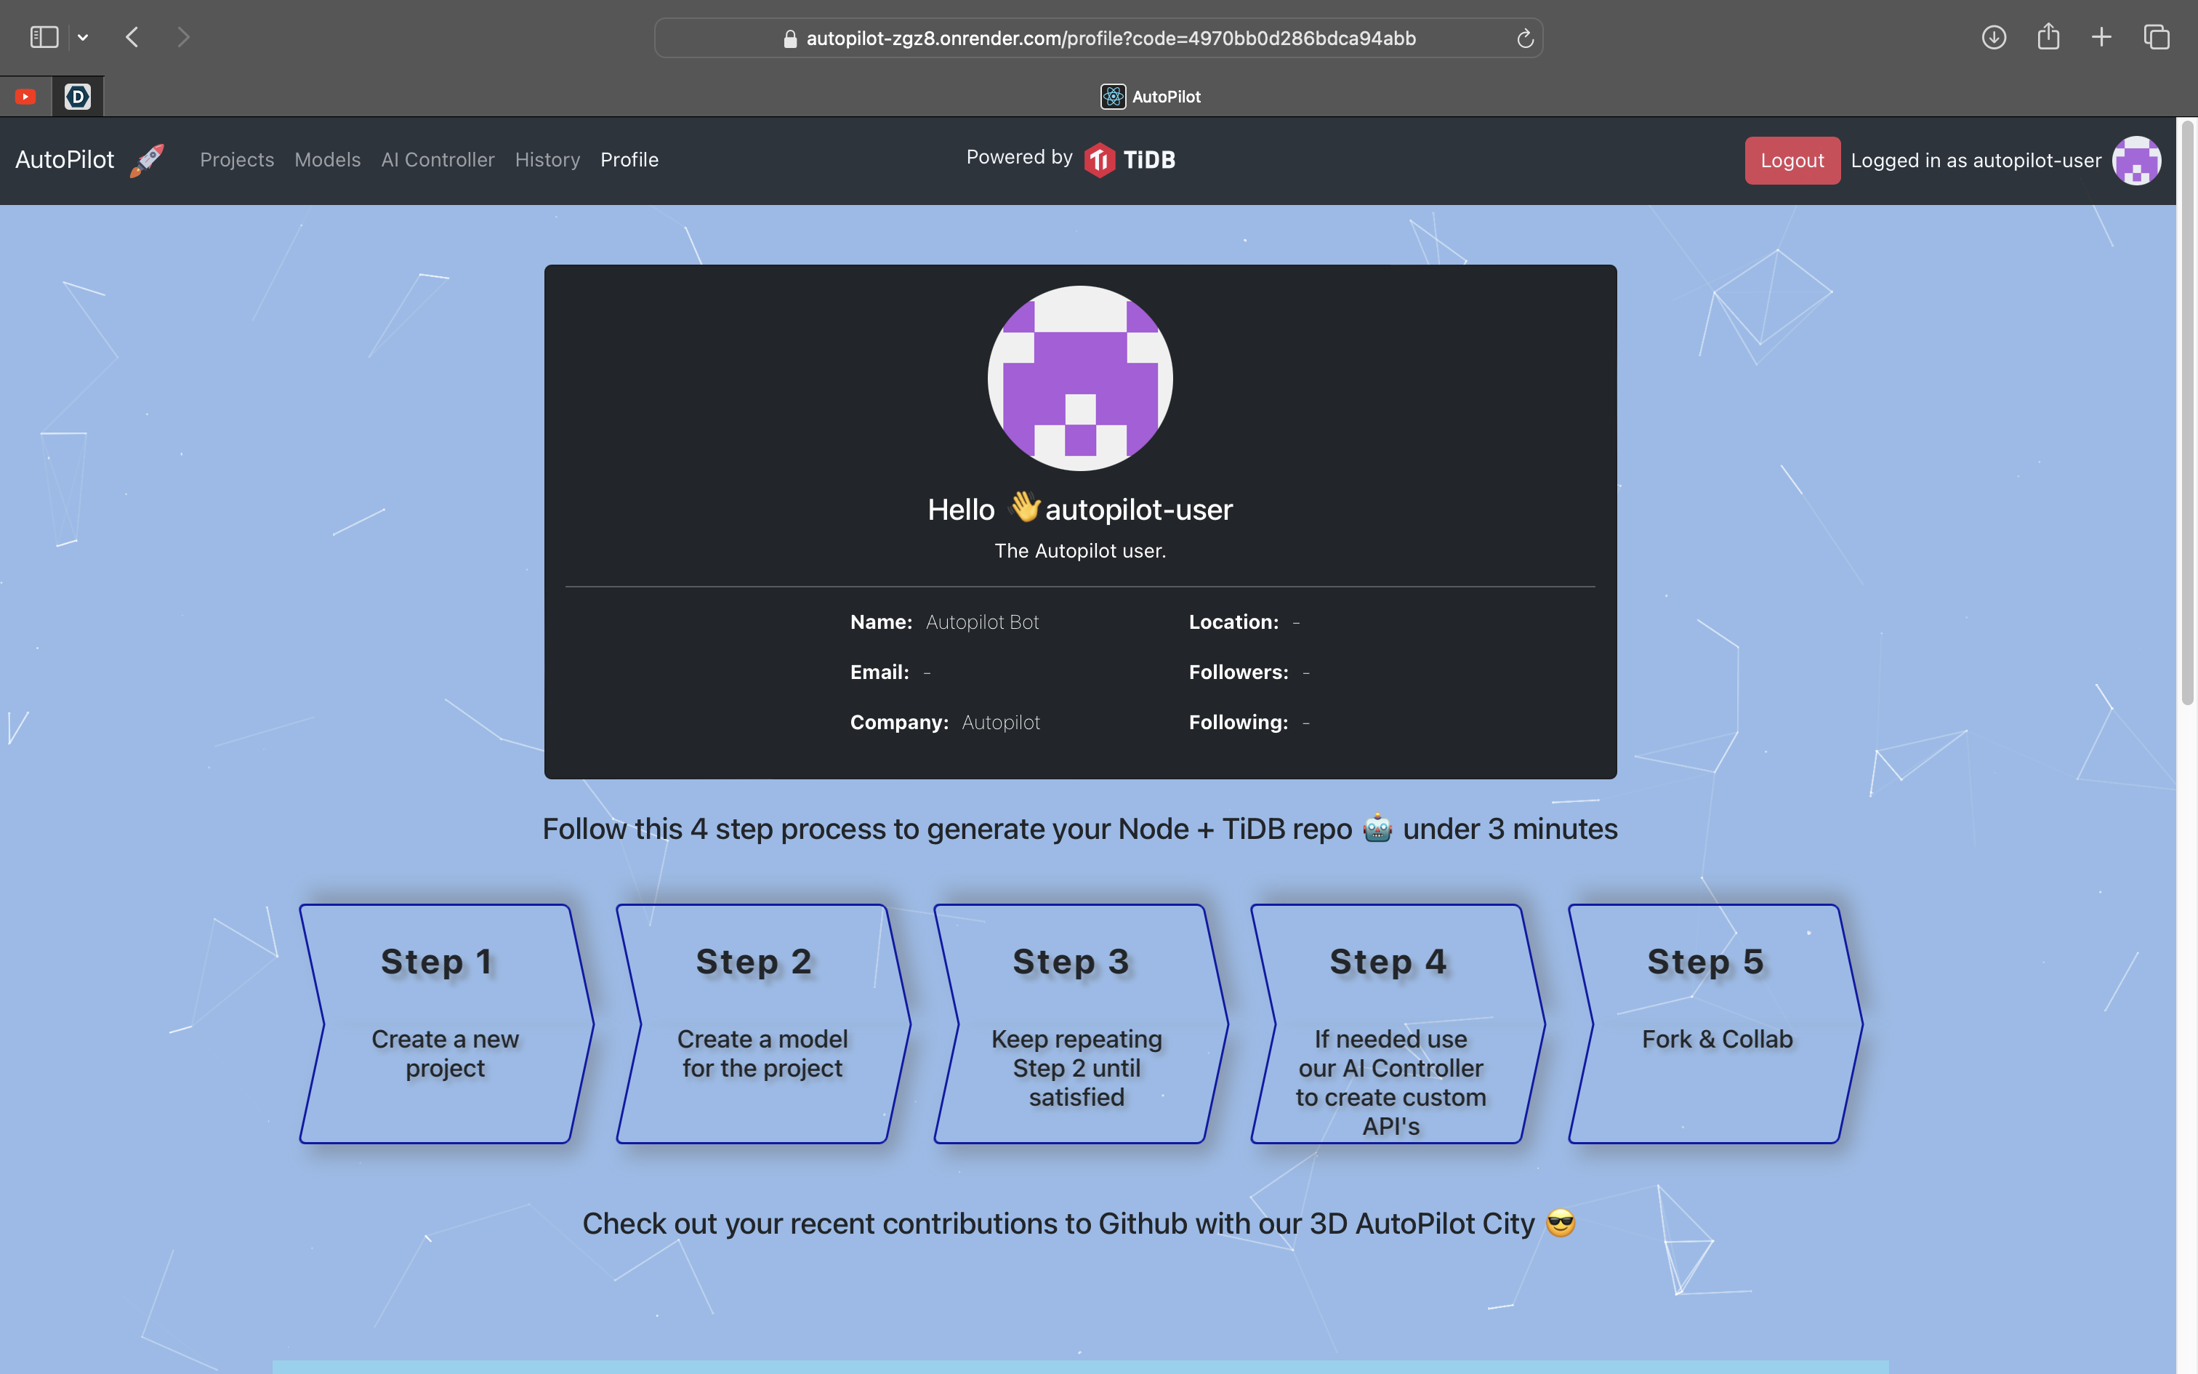This screenshot has height=1374, width=2198.
Task: Open the Projects nav link
Action: point(237,160)
